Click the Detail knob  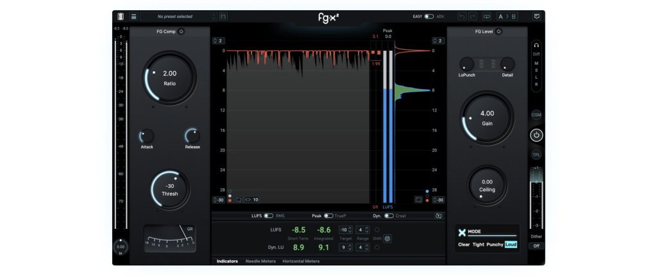[x=508, y=64]
